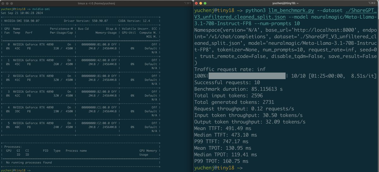379x172 pixels.
Task: Click CUDA Version: 12.4 text
Action: (134, 21)
